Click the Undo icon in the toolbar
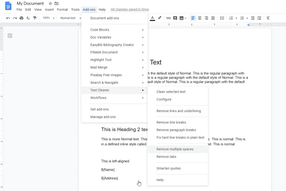The image size is (286, 191). point(8,18)
